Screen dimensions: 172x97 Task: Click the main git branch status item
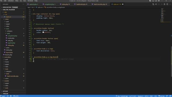click(3, 96)
